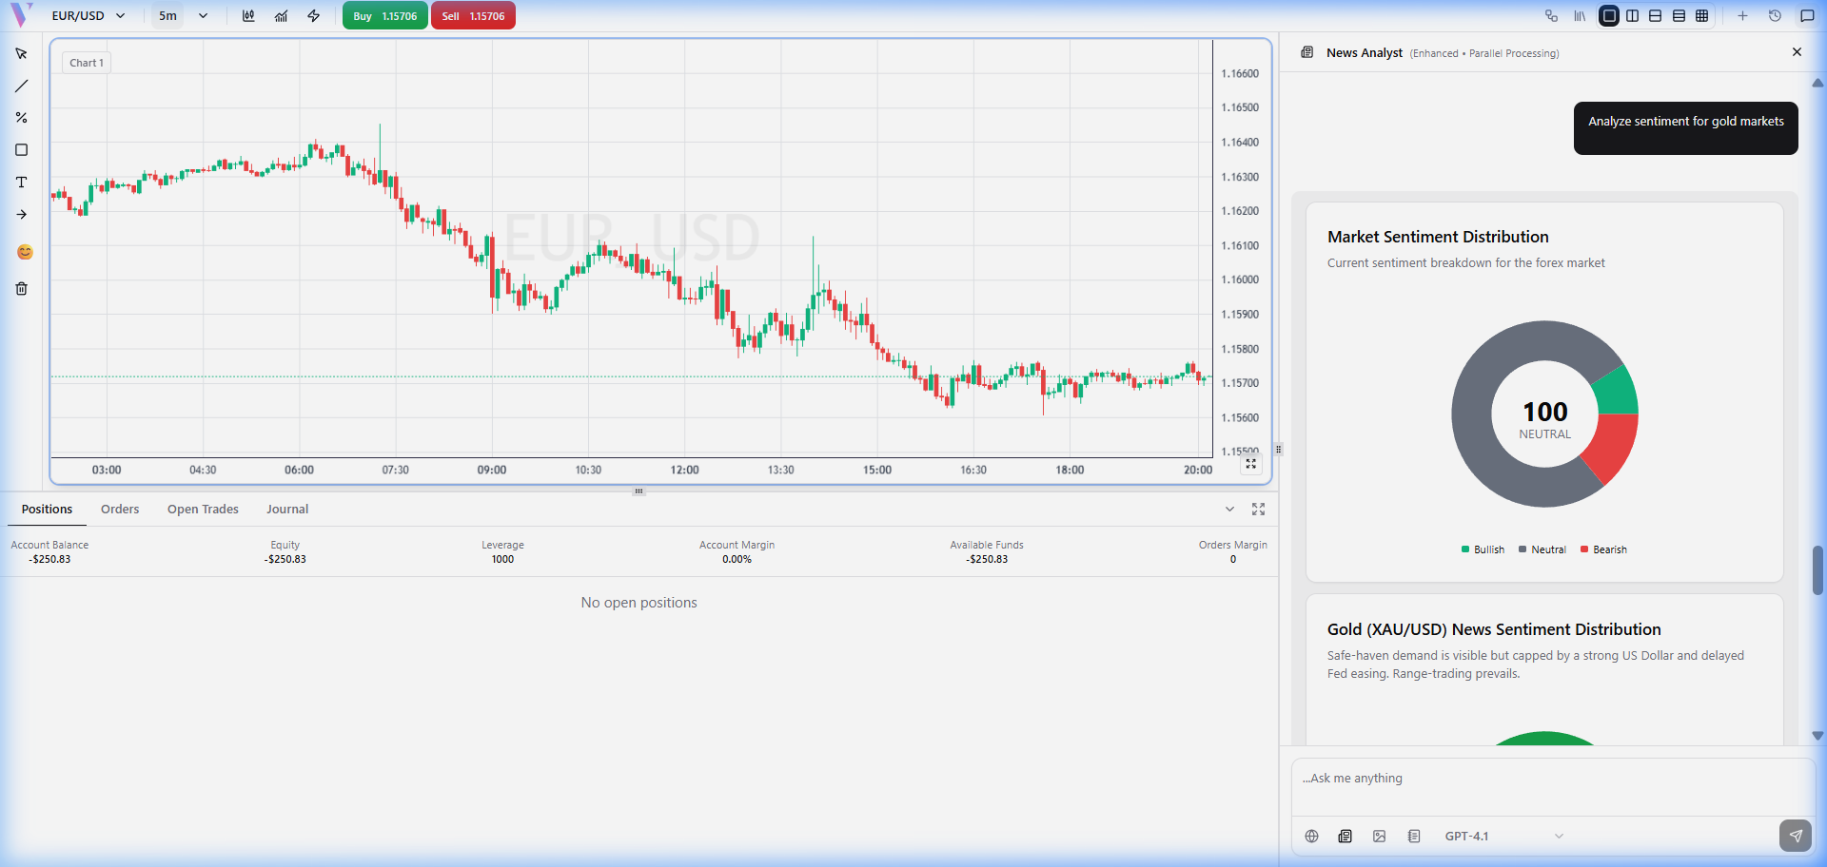Viewport: 1827px width, 867px height.
Task: Open the Journal tab
Action: [287, 510]
